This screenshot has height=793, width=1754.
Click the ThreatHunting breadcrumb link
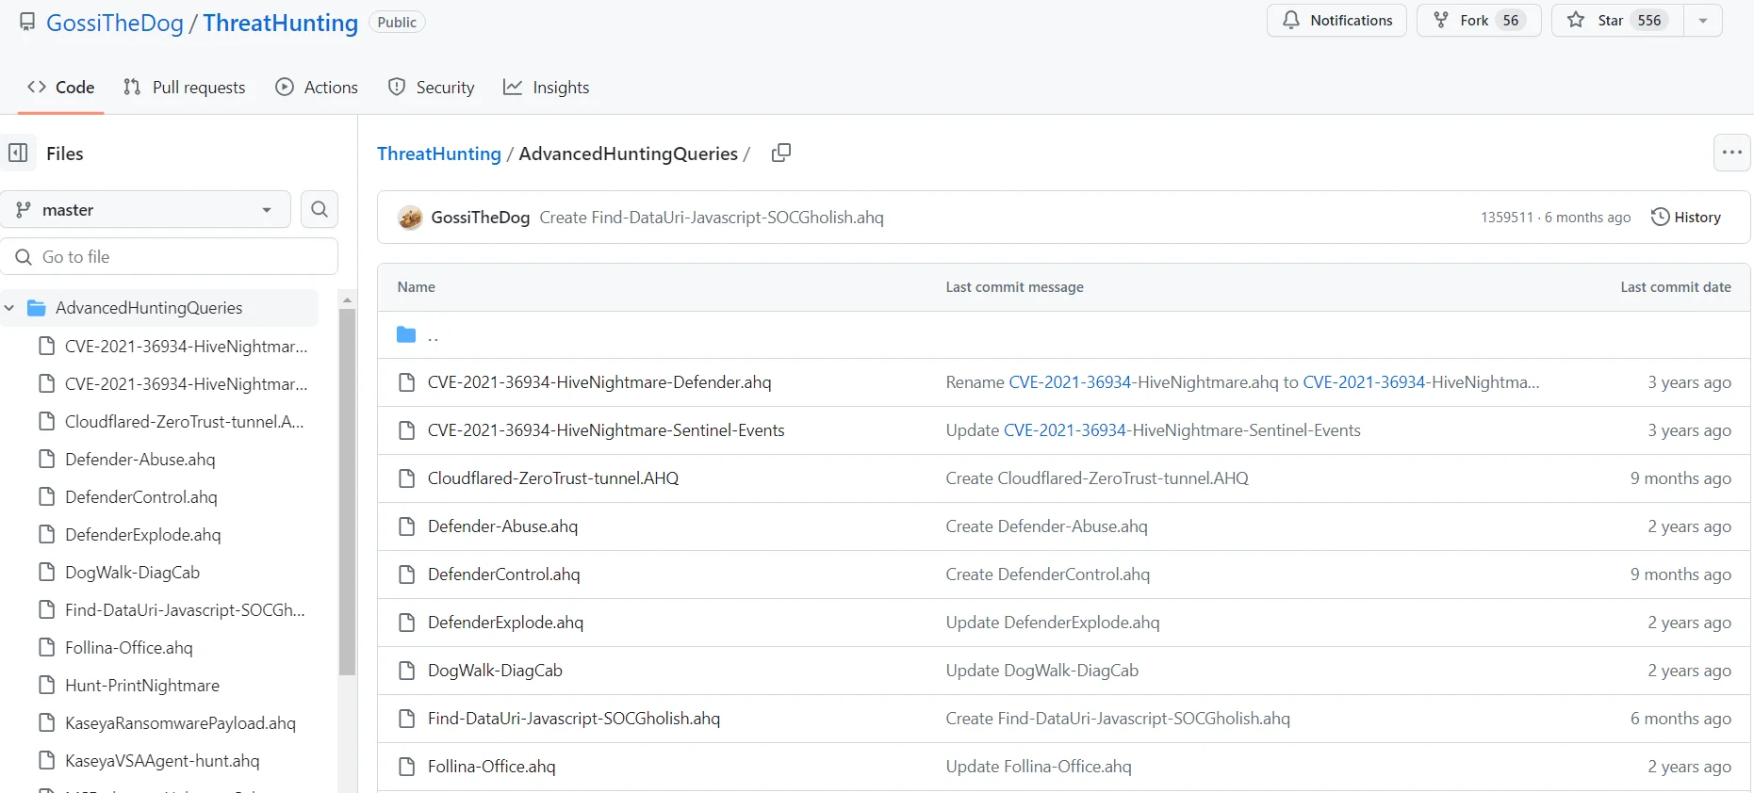pyautogui.click(x=439, y=154)
